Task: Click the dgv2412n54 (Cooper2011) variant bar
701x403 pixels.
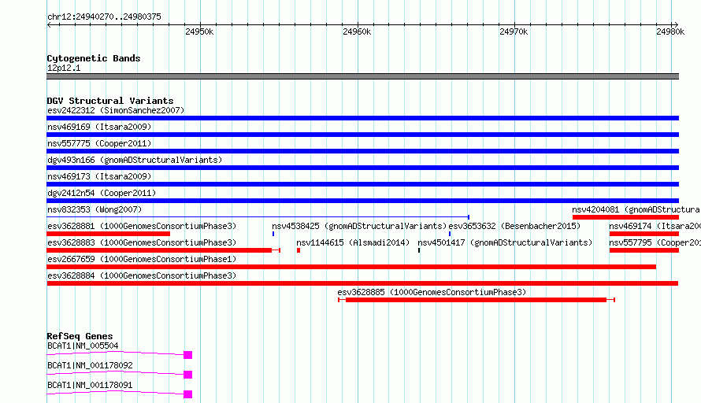Action: pos(362,201)
